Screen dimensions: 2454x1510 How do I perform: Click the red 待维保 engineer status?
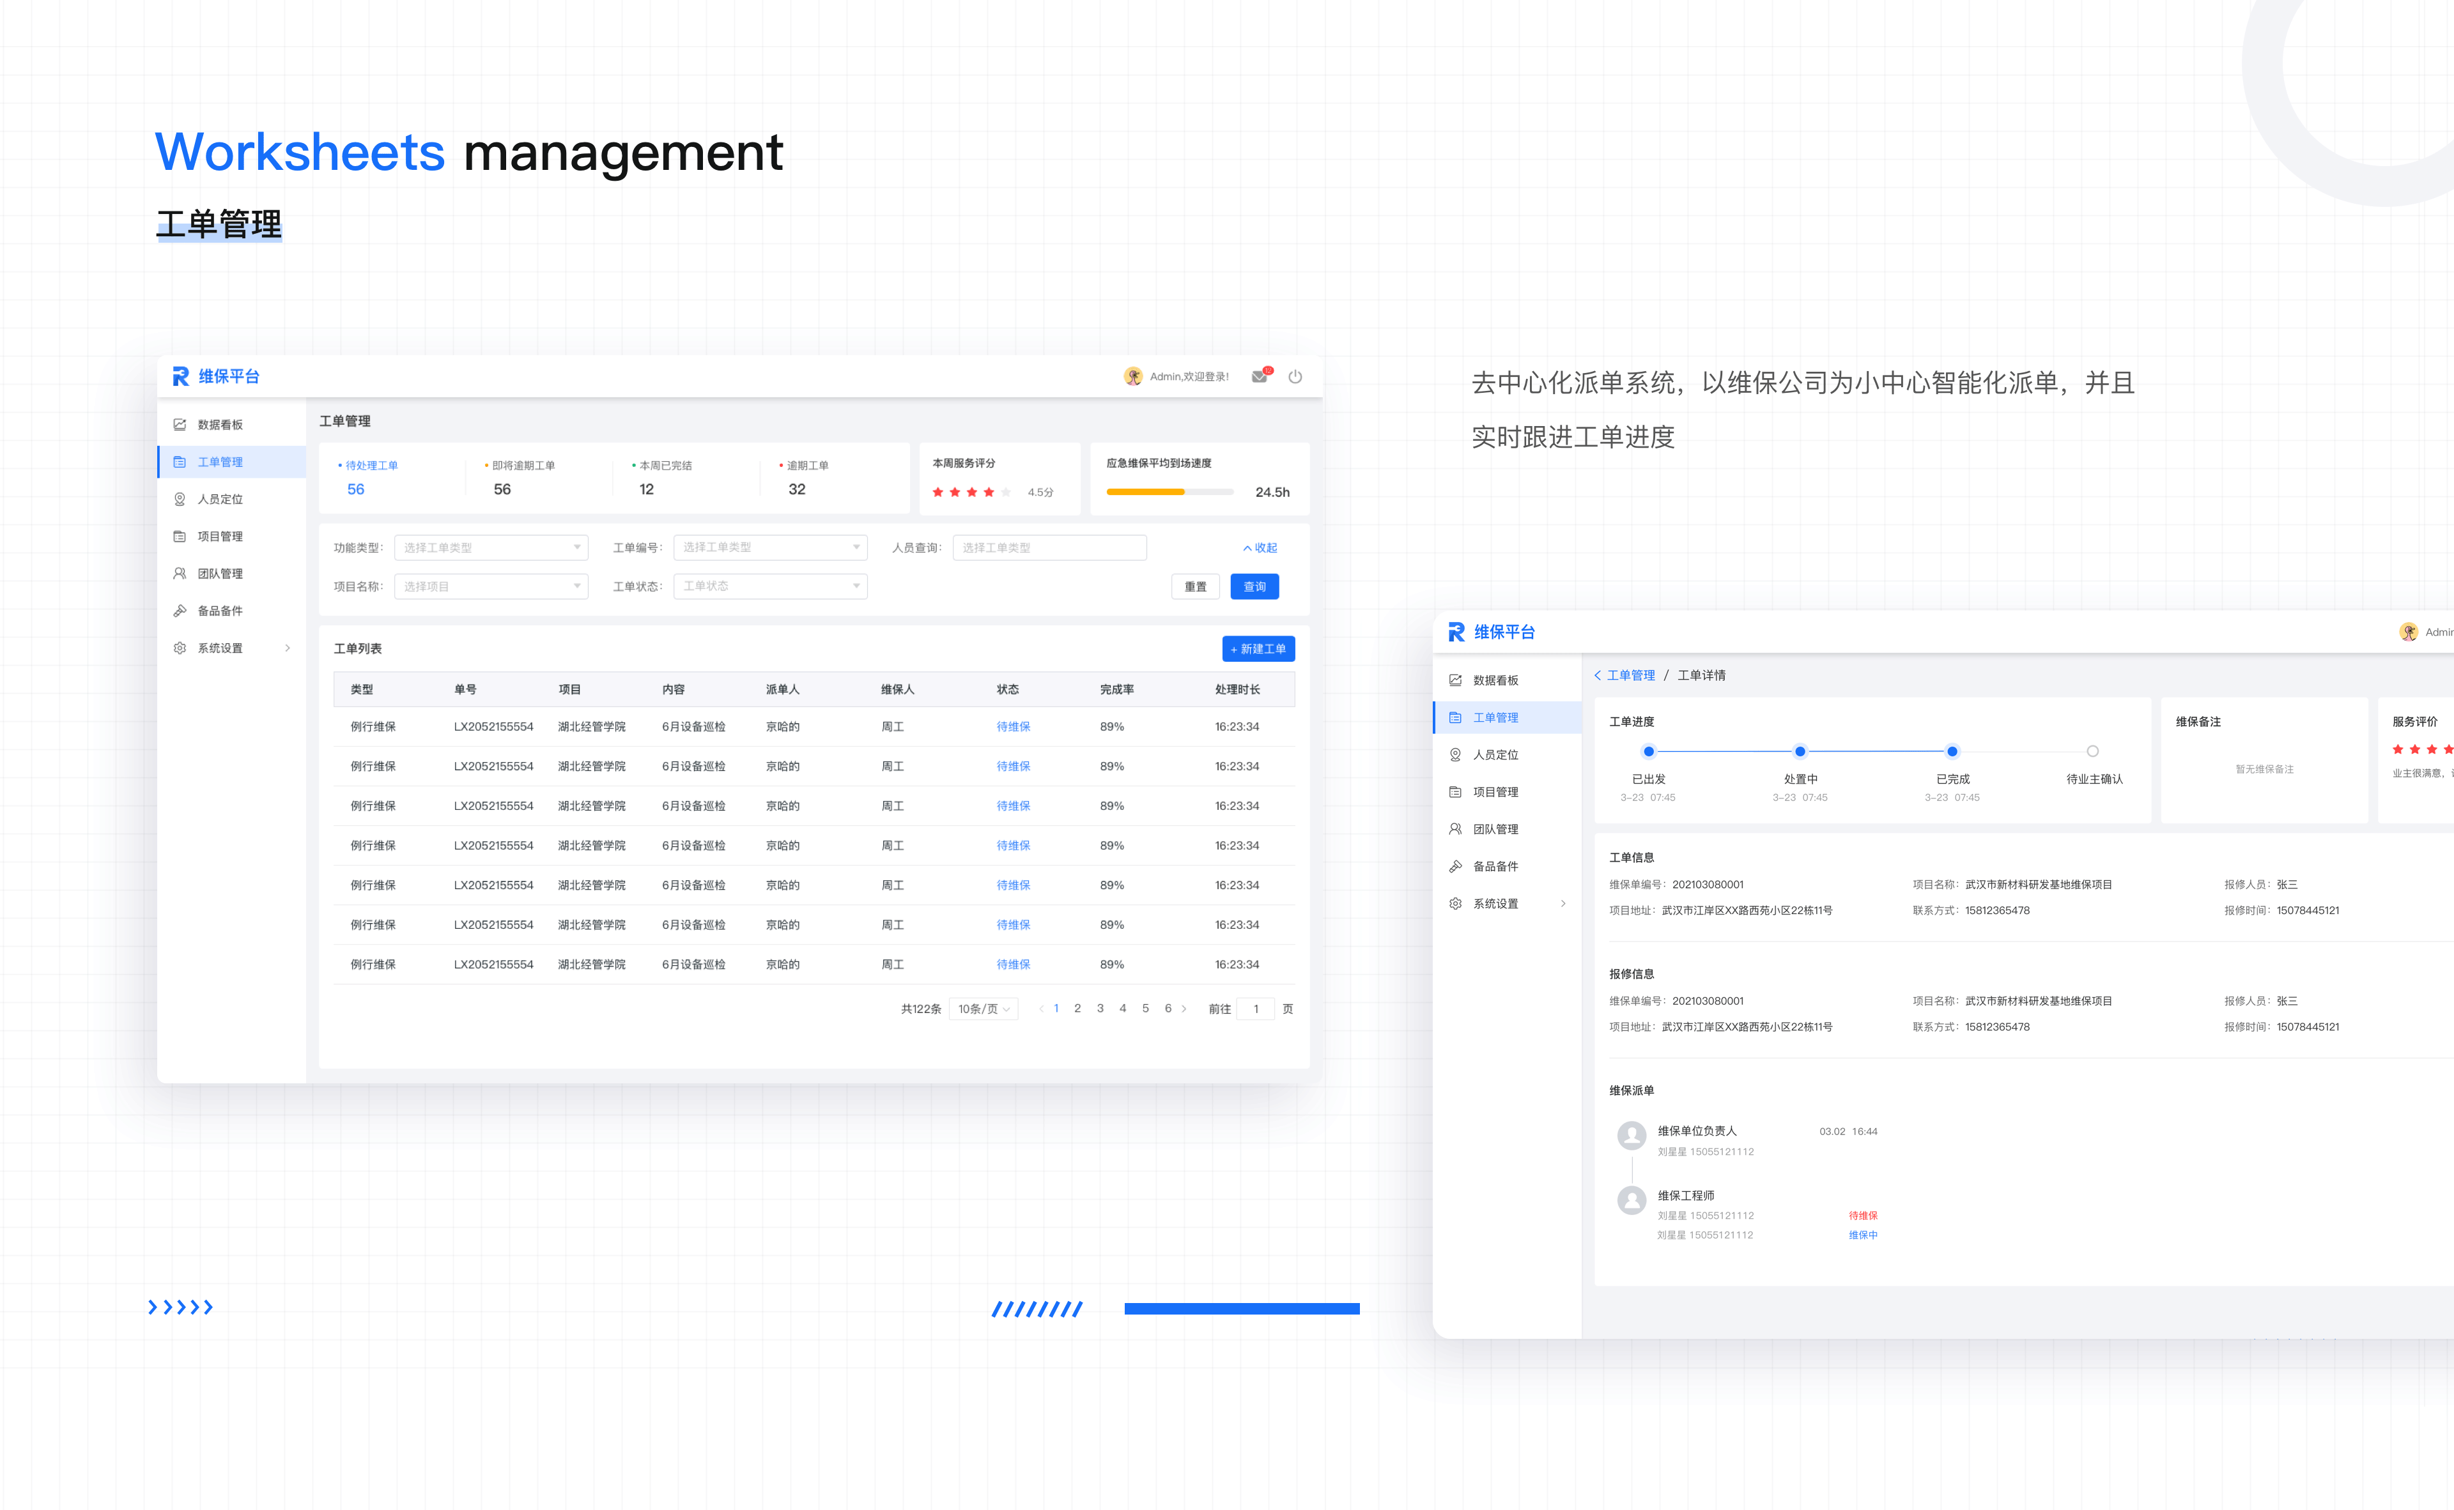(1862, 1216)
